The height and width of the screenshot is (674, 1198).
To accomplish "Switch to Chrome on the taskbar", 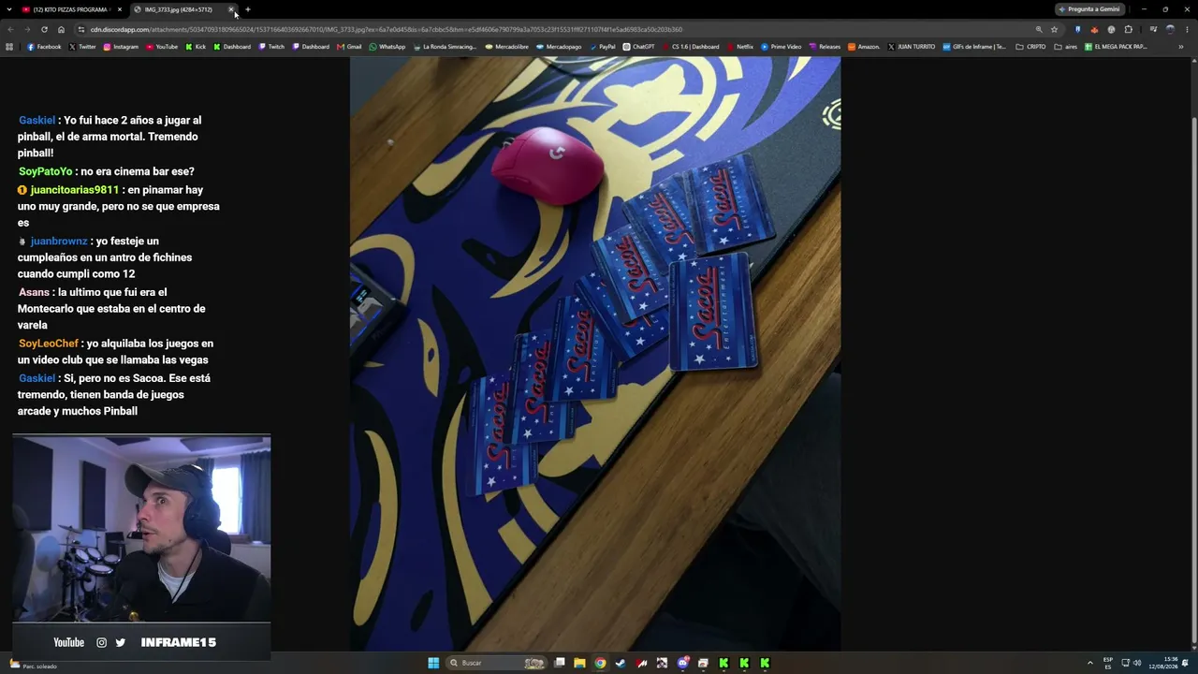I will click(600, 663).
